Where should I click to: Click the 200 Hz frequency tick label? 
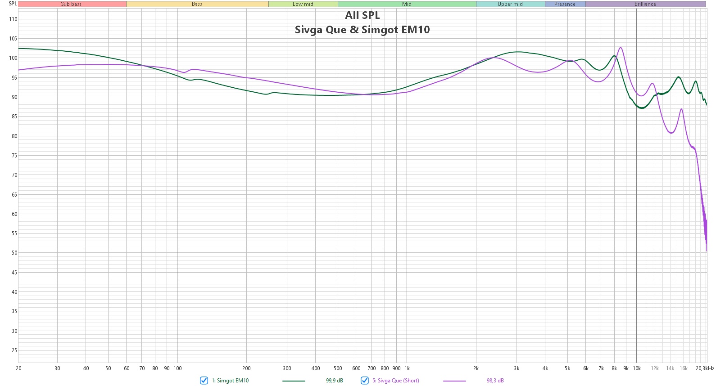tap(246, 368)
